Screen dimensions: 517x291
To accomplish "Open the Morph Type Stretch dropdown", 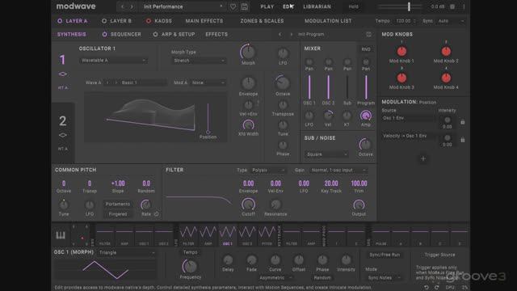I will click(199, 61).
